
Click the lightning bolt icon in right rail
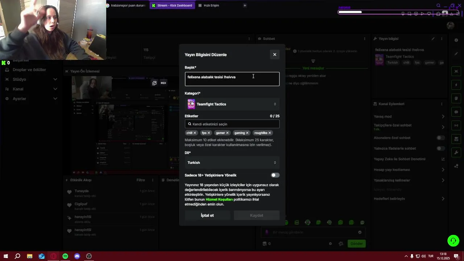click(x=456, y=85)
